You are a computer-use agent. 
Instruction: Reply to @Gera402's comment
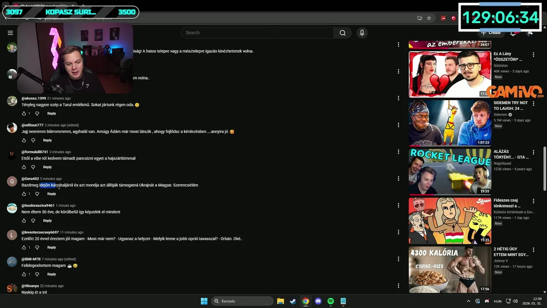click(52, 194)
